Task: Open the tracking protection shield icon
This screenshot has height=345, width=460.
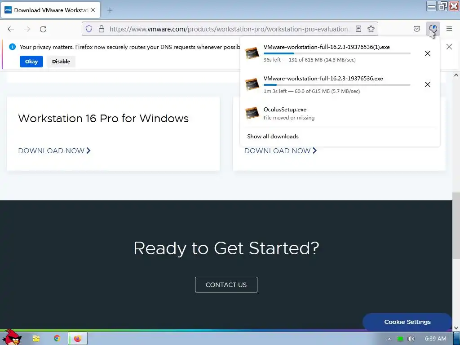Action: point(89,29)
